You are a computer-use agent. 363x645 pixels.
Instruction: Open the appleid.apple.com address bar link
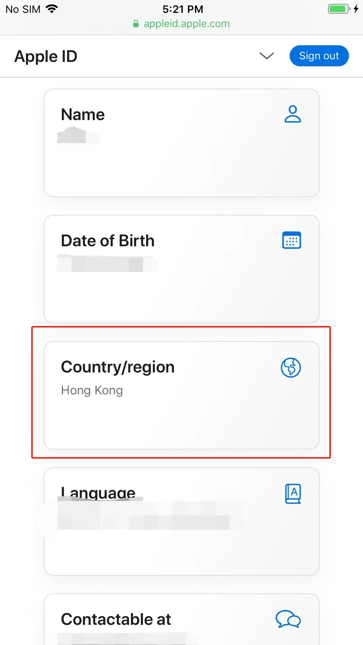click(x=186, y=24)
